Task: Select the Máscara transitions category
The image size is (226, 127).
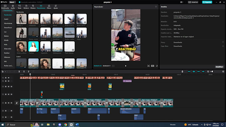Action: click(7, 57)
